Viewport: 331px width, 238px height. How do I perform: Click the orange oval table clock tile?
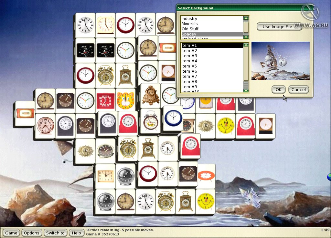(206, 176)
